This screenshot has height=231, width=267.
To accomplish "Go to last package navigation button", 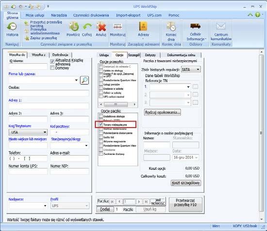I will pos(146,202).
